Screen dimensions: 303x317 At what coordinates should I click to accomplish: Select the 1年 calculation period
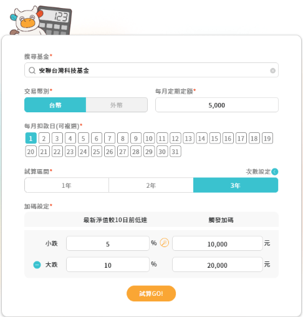[x=67, y=185]
